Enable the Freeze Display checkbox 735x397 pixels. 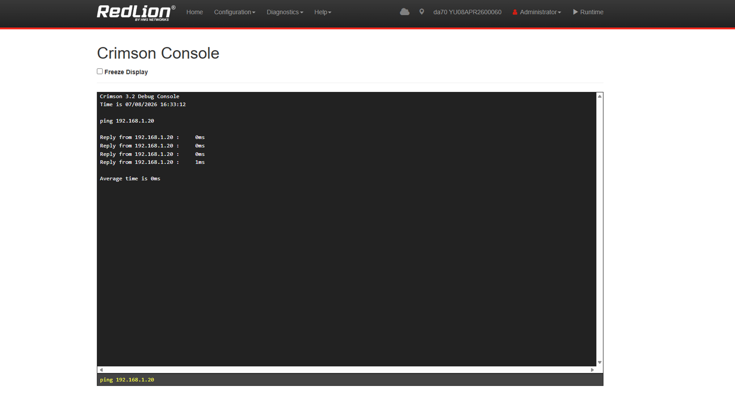[100, 71]
